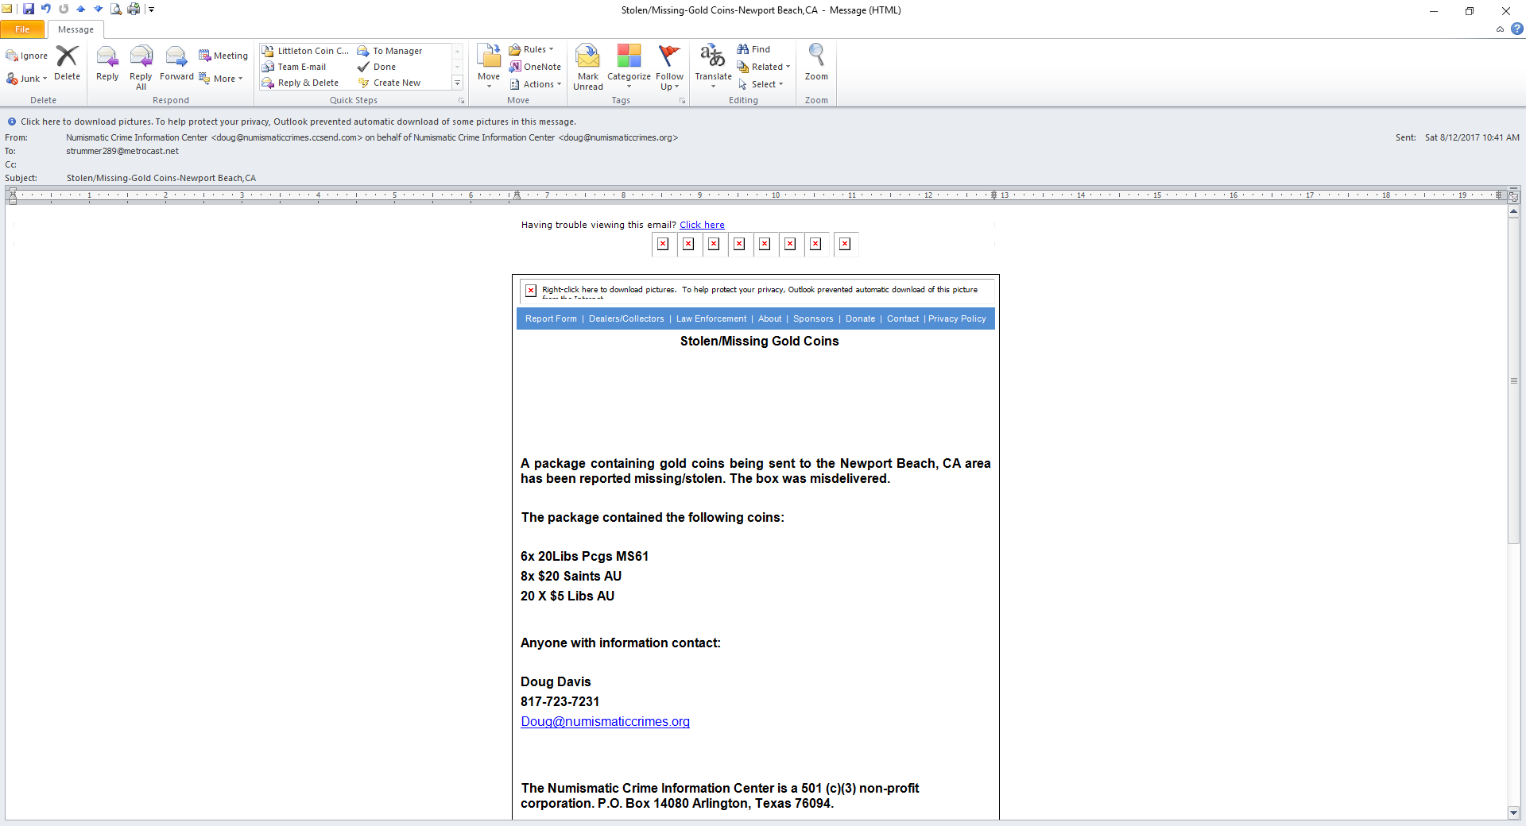Select the Message ribbon tab

click(76, 29)
